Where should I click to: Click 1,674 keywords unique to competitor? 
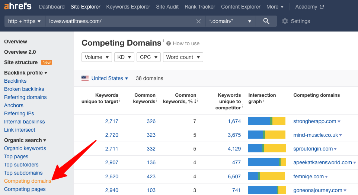(x=234, y=121)
